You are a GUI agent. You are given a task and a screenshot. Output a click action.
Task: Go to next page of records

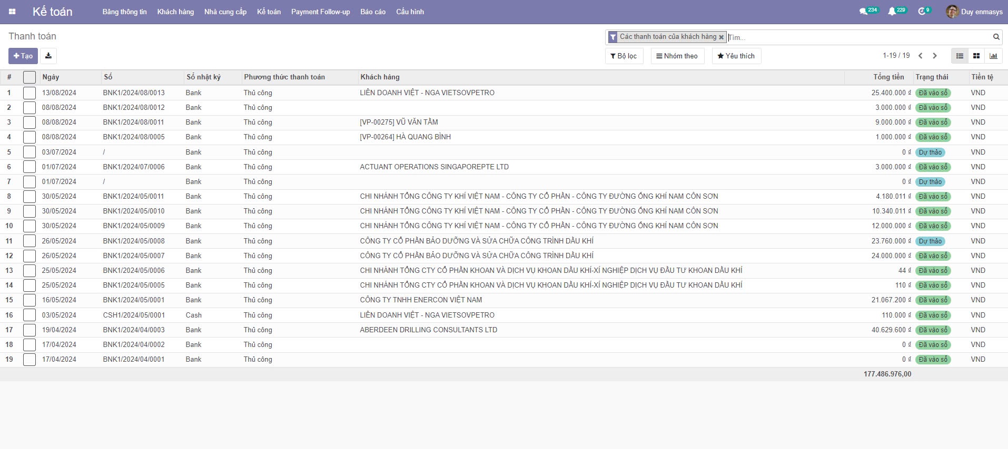click(935, 56)
